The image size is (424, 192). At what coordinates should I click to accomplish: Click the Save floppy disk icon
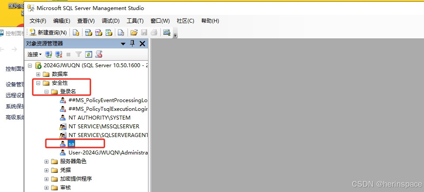coord(144,33)
